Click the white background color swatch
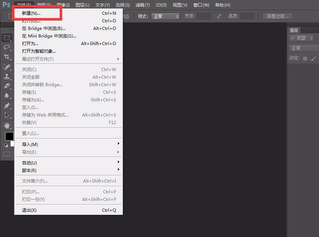The height and width of the screenshot is (237, 319). (13, 144)
